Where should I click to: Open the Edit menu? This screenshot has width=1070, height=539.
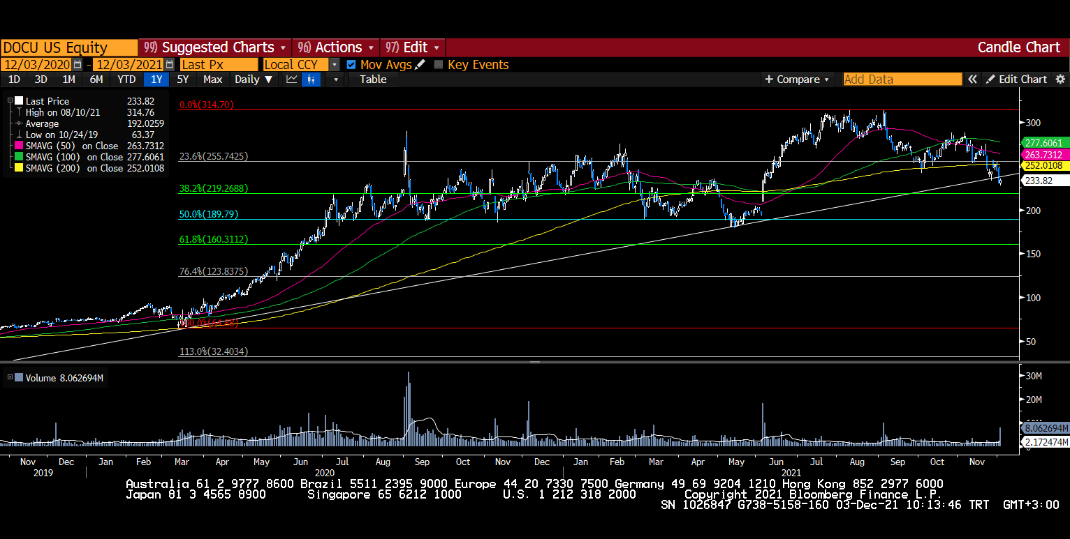click(x=413, y=47)
